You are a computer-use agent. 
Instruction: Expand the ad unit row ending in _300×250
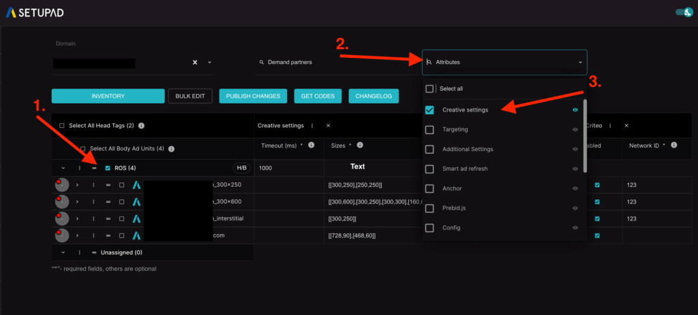coord(77,184)
